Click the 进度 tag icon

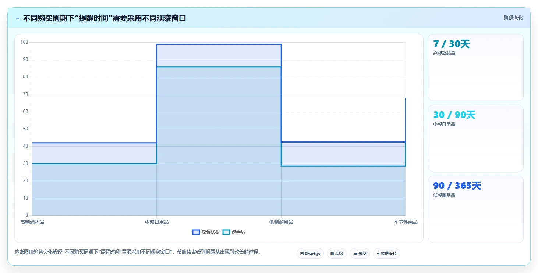(355, 254)
